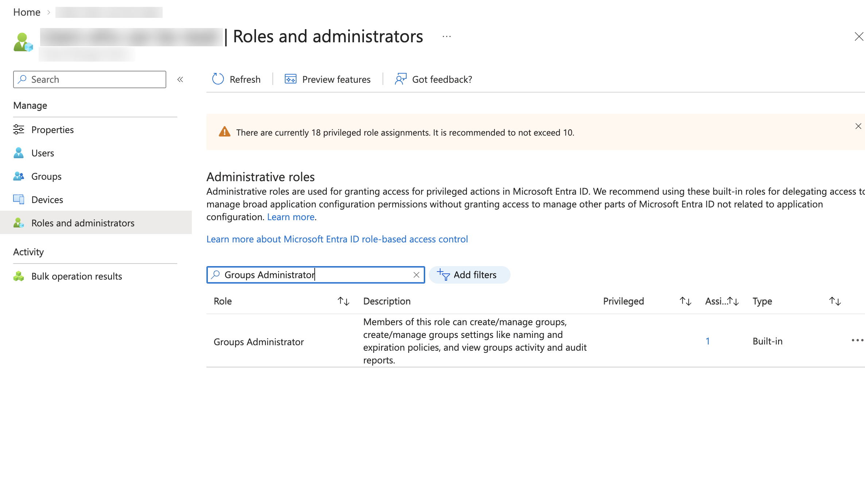This screenshot has width=865, height=487.
Task: Open Add filters
Action: (469, 275)
